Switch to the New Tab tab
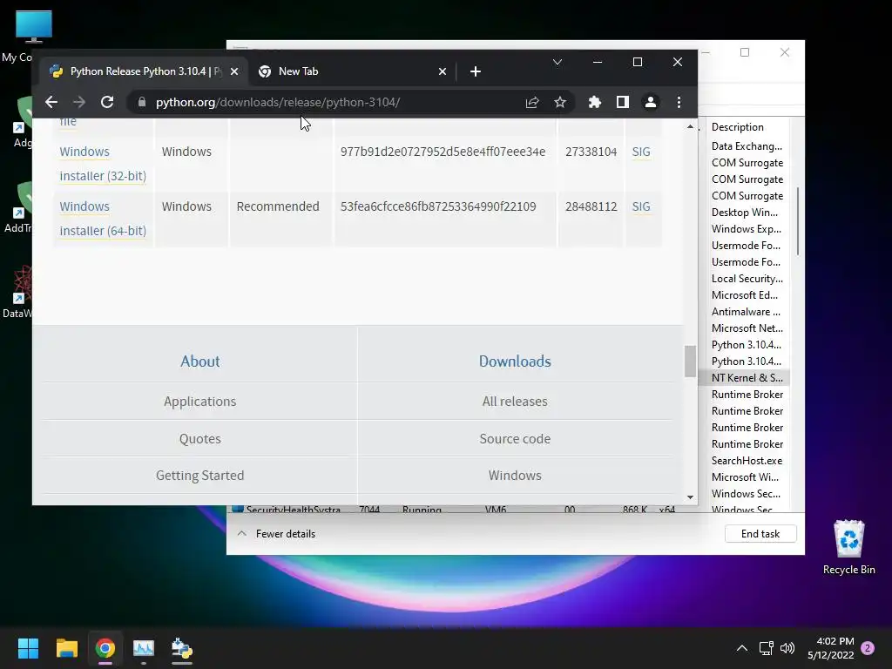The width and height of the screenshot is (892, 669). [352, 71]
